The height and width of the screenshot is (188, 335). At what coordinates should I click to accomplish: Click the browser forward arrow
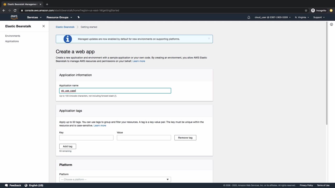[9, 10]
